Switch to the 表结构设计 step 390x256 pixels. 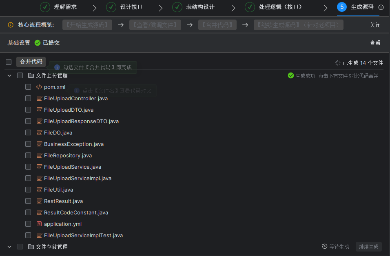coord(193,7)
